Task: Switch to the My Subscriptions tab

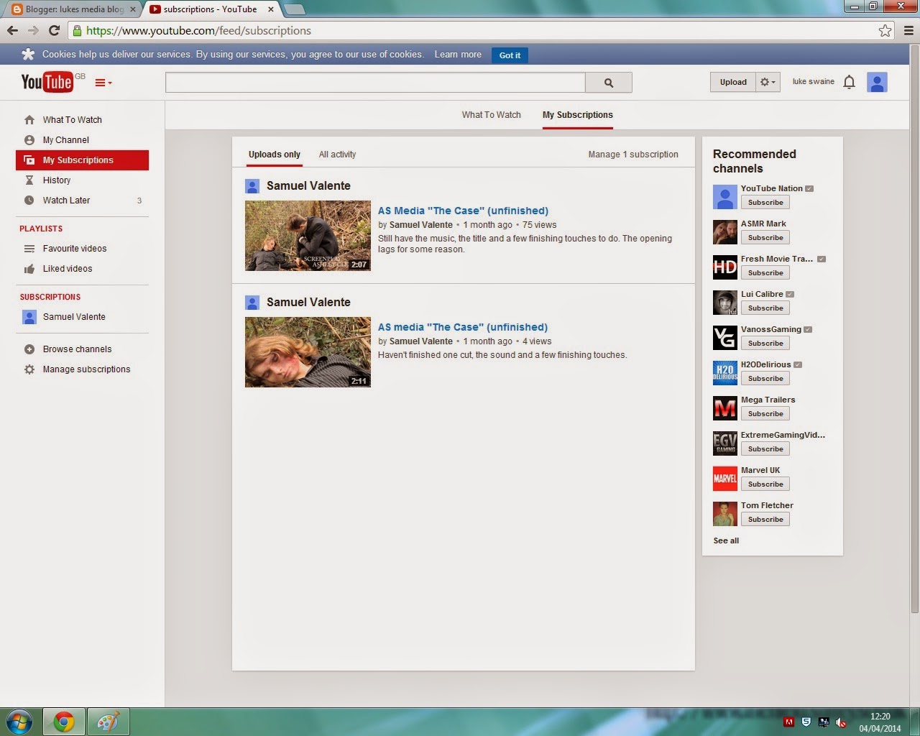Action: click(x=577, y=115)
